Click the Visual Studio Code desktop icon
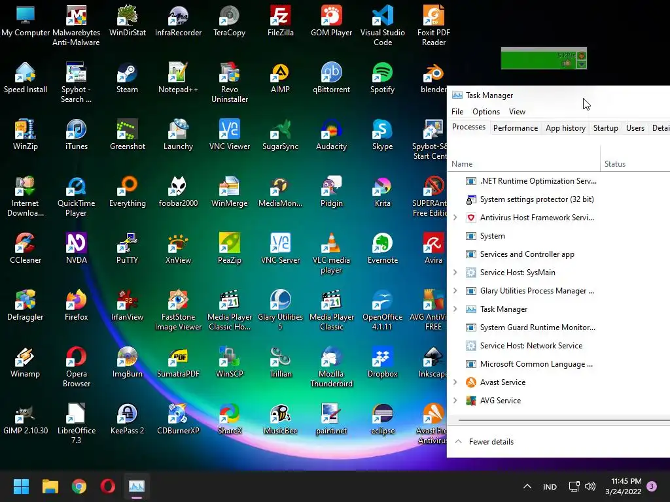 pyautogui.click(x=382, y=25)
